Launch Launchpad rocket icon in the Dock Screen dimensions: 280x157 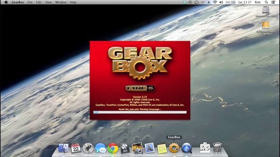88,148
